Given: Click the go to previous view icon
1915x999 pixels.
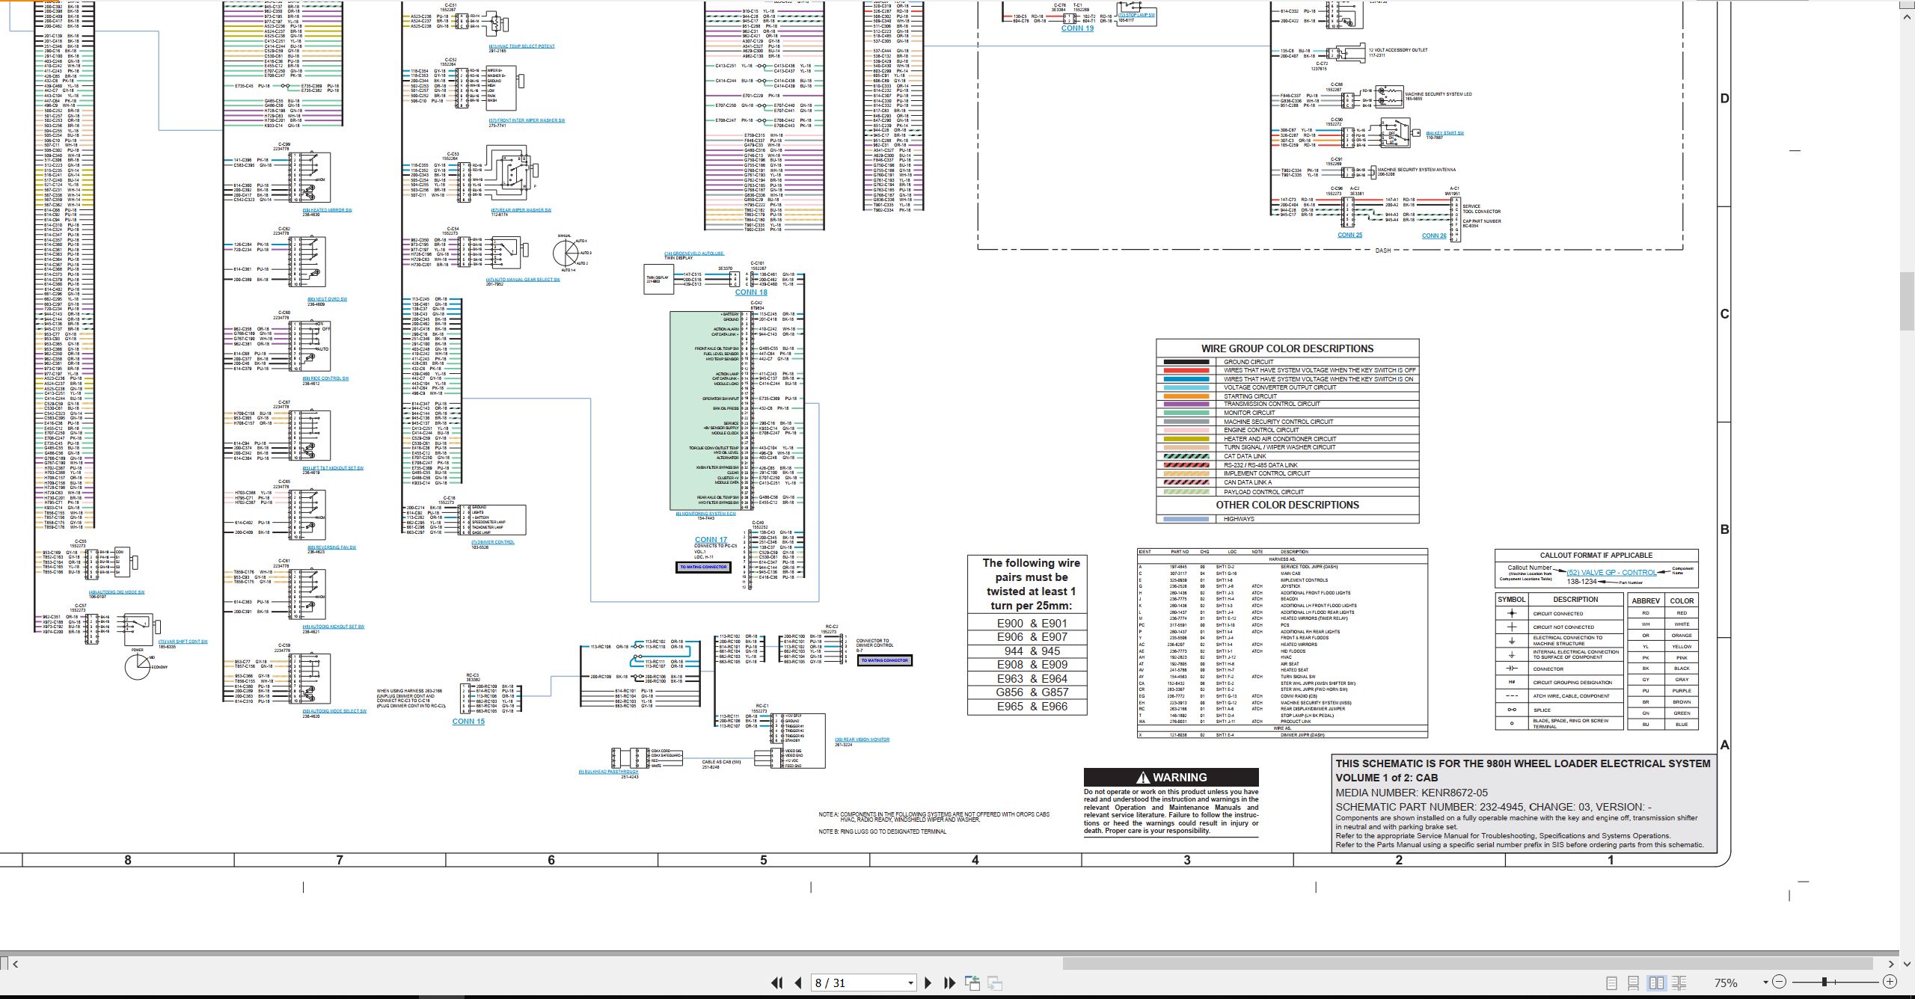Looking at the screenshot, I should [x=972, y=983].
